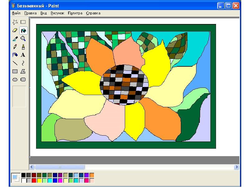Select the Polygon shape tool
The image size is (249, 187).
[x=23, y=71]
